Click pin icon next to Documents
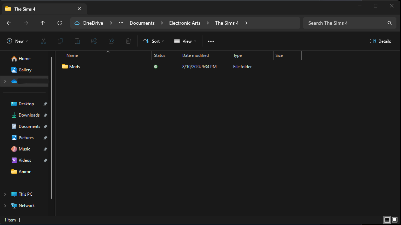The height and width of the screenshot is (225, 401). (x=45, y=126)
